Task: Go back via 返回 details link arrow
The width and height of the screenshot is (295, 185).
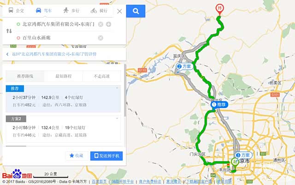Action: (7, 54)
